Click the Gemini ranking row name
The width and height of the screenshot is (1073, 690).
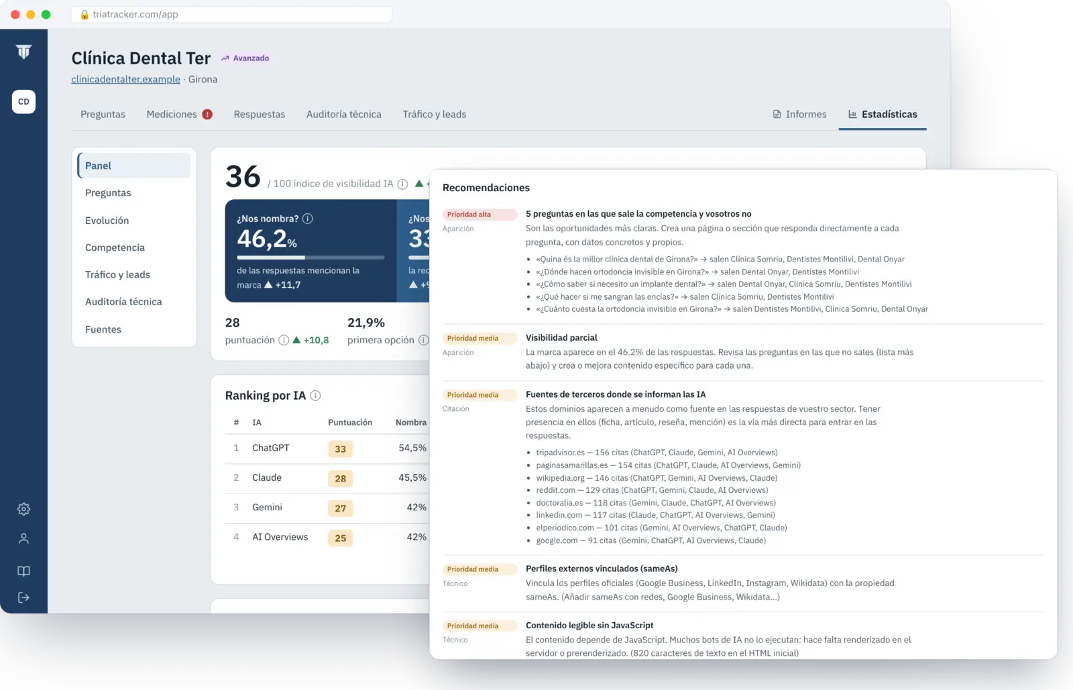267,507
